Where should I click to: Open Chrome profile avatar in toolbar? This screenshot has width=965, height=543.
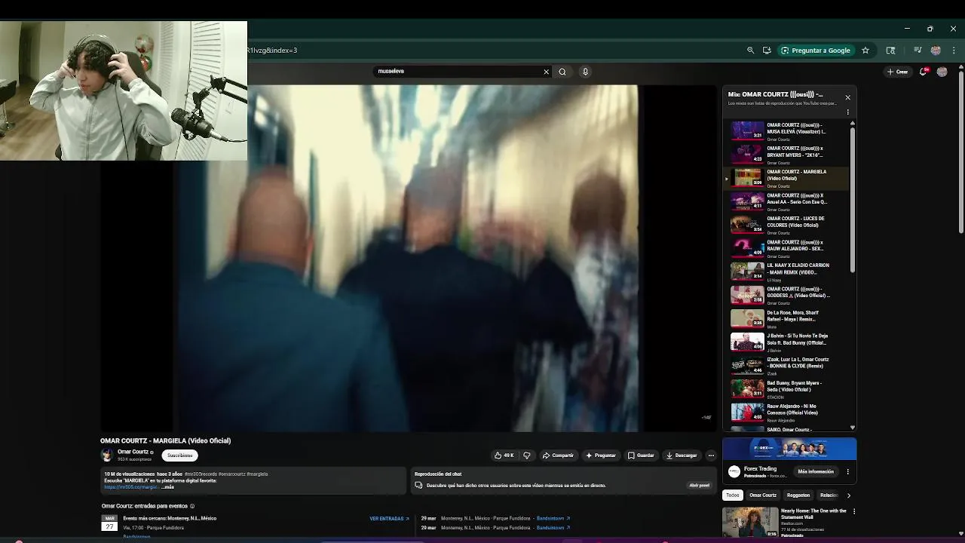[x=936, y=51]
